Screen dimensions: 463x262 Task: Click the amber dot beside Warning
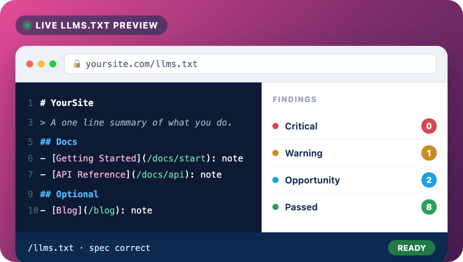click(275, 153)
